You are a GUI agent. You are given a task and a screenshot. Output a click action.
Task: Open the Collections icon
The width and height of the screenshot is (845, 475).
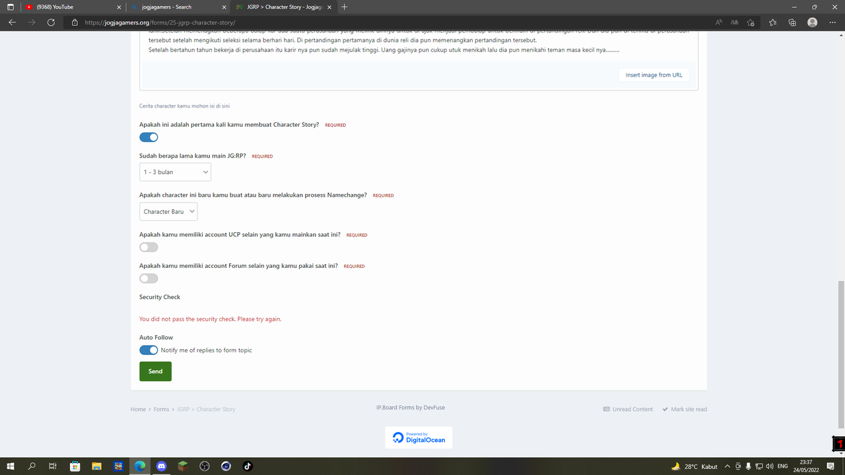click(x=792, y=22)
